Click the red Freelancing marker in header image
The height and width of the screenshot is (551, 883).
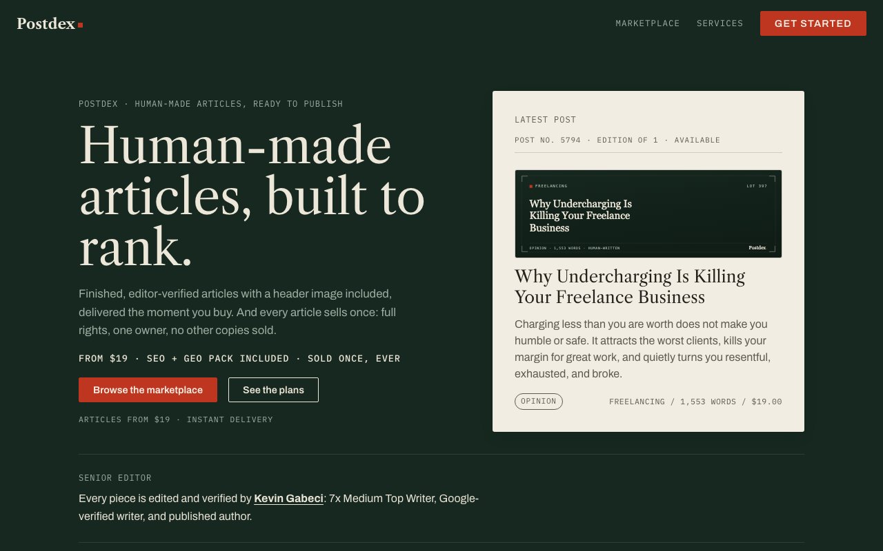pyautogui.click(x=531, y=186)
